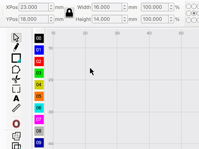
Task: Select the Rectangle drawing tool
Action: click(x=16, y=58)
